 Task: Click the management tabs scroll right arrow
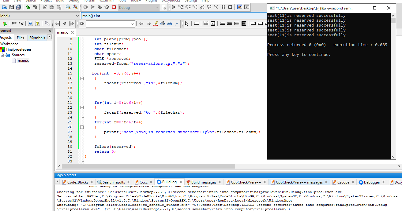click(49, 37)
